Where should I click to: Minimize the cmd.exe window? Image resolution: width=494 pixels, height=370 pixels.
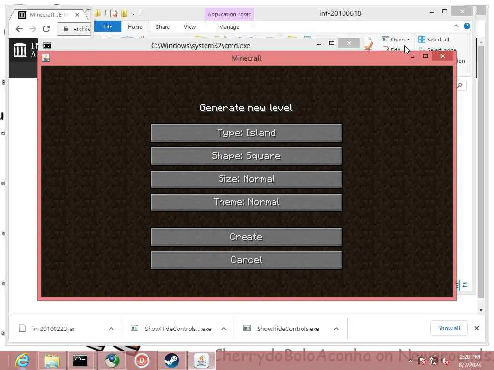[319, 44]
